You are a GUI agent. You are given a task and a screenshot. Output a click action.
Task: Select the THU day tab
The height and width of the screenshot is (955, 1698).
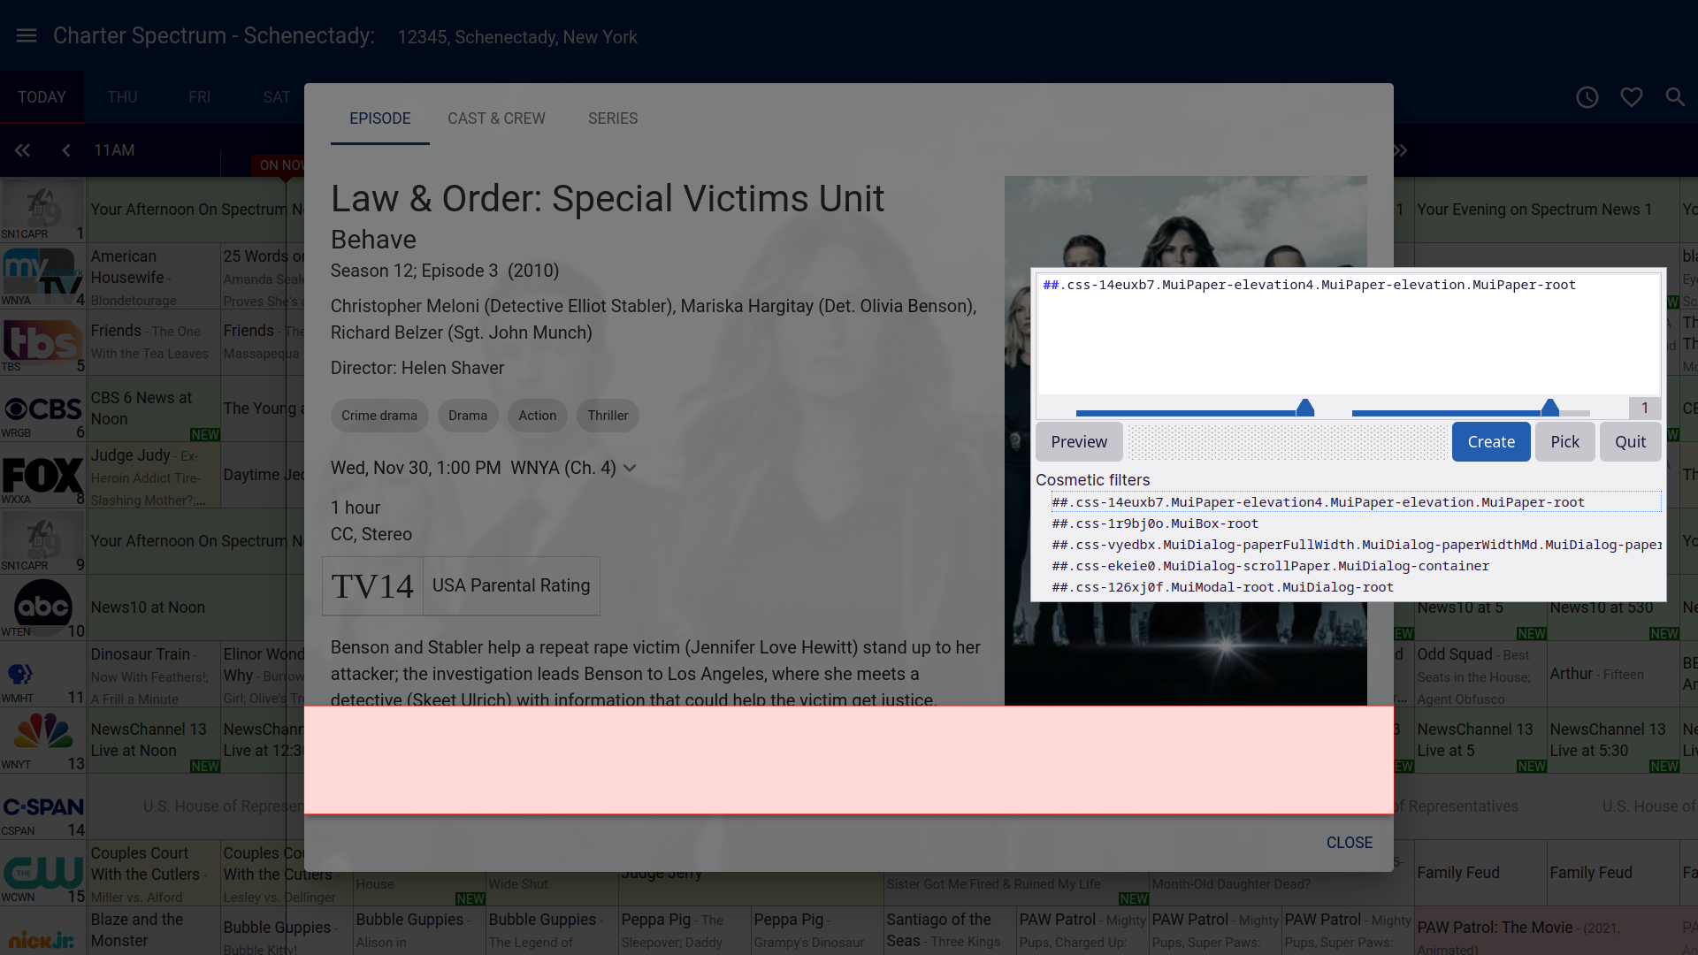[x=123, y=97]
